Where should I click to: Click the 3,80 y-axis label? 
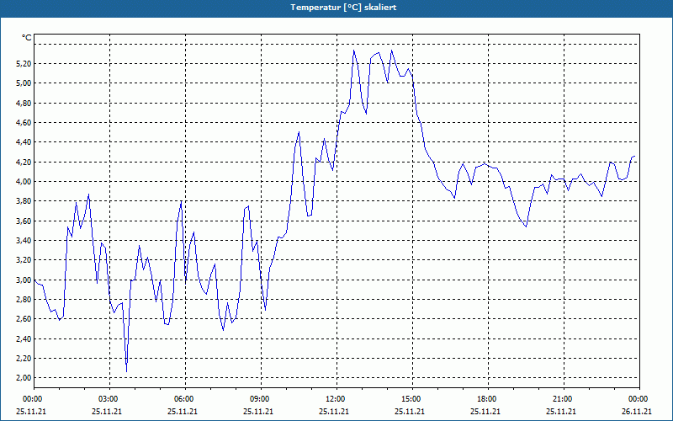point(24,201)
